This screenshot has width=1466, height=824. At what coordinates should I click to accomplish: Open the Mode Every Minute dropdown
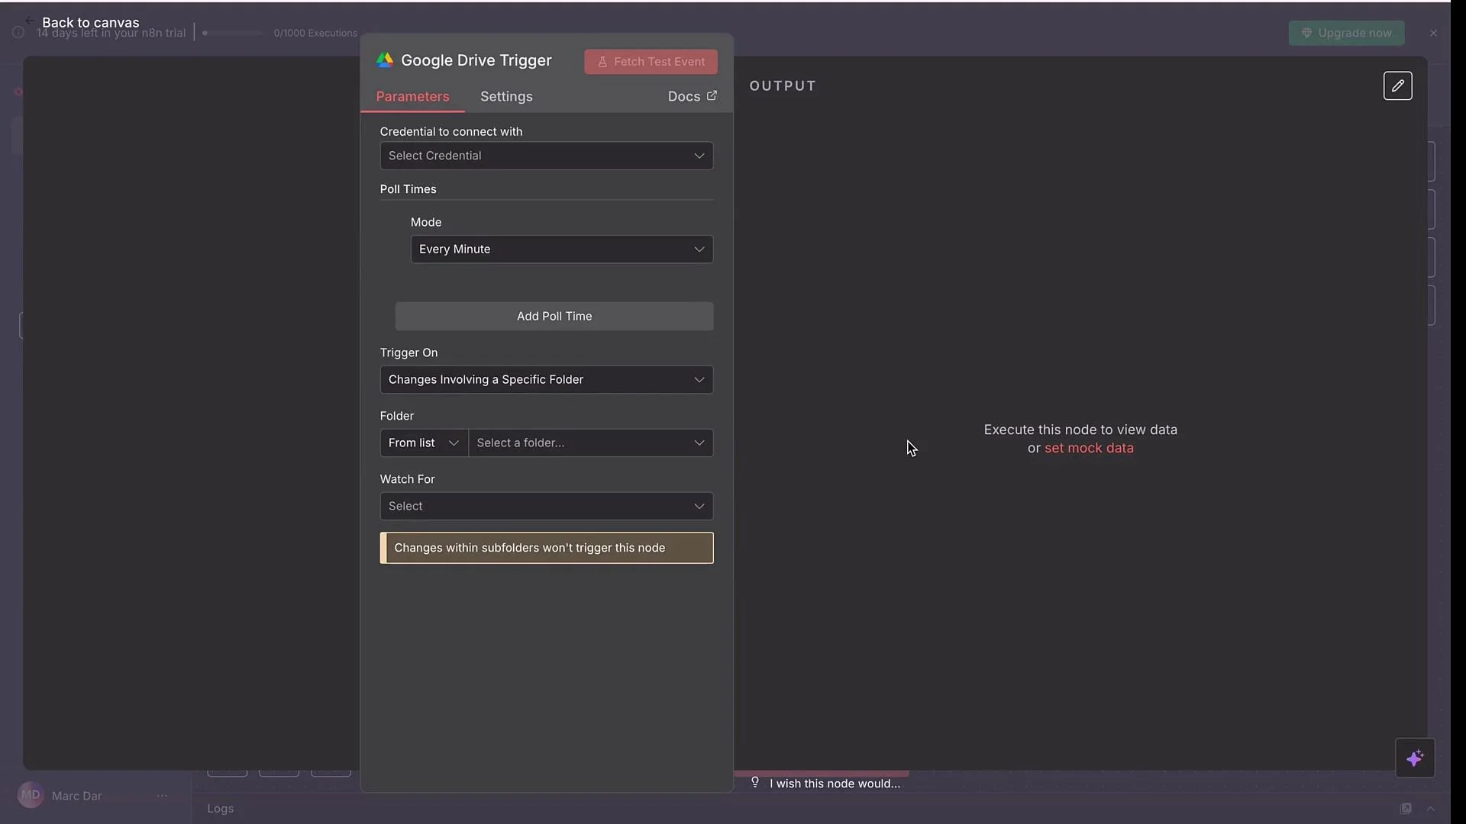pos(562,249)
